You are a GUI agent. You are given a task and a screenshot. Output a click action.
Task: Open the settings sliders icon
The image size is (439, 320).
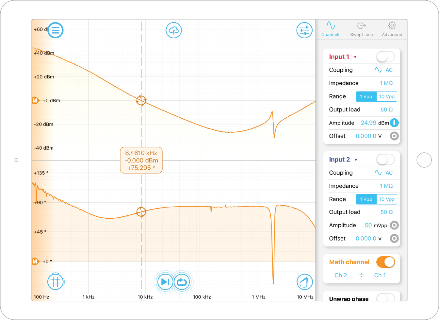click(x=304, y=30)
